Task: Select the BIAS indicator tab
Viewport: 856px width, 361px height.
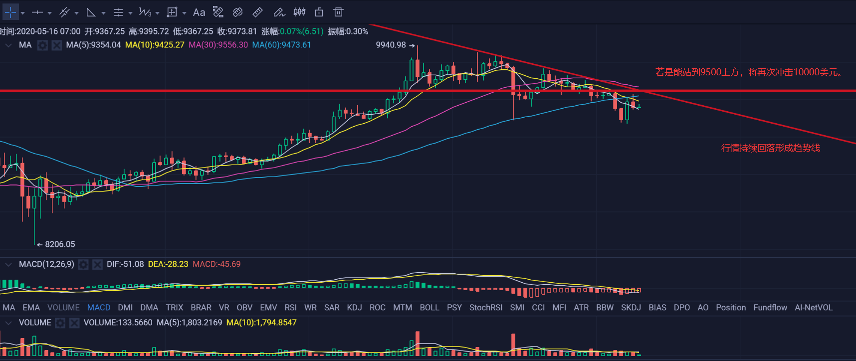Action: pyautogui.click(x=657, y=308)
